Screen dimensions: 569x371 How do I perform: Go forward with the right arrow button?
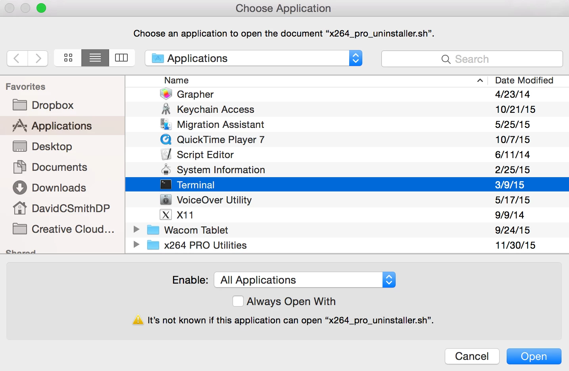click(38, 58)
